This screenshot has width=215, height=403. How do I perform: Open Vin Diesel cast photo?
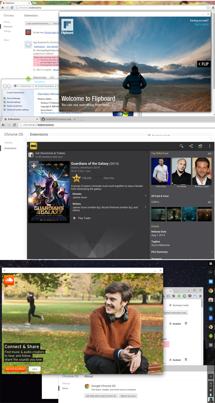pos(181,171)
